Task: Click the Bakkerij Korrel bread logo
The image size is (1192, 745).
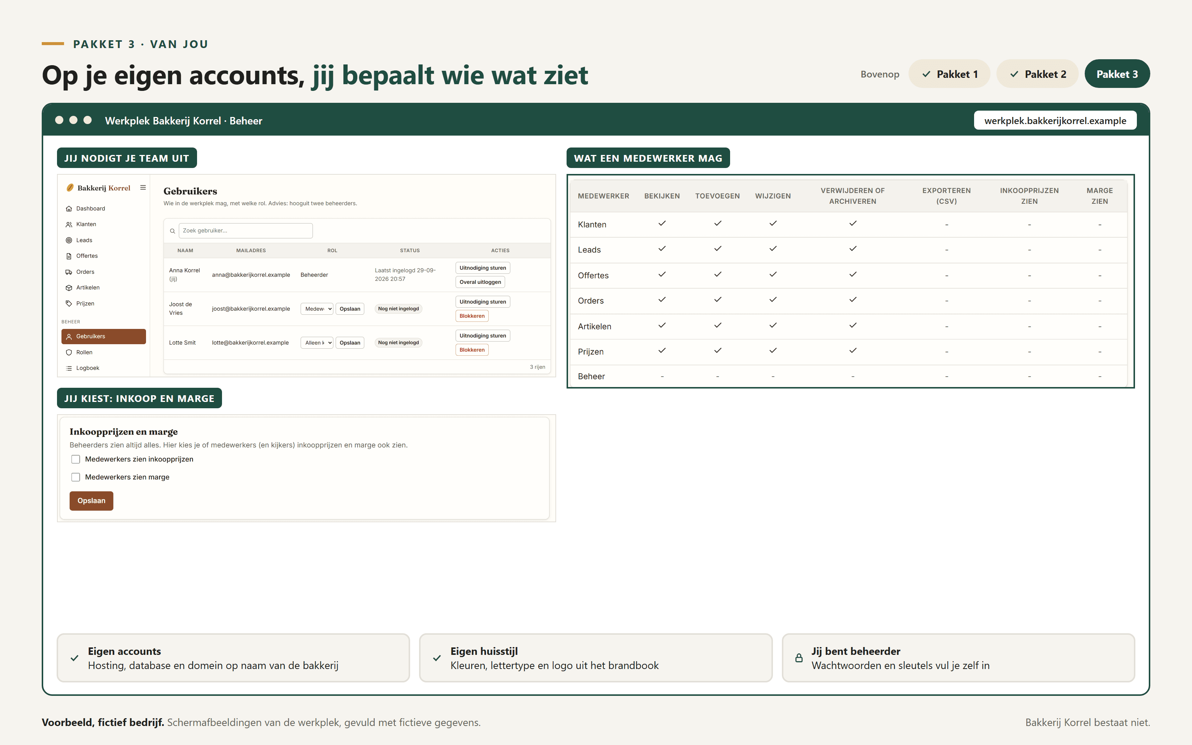Action: tap(70, 188)
